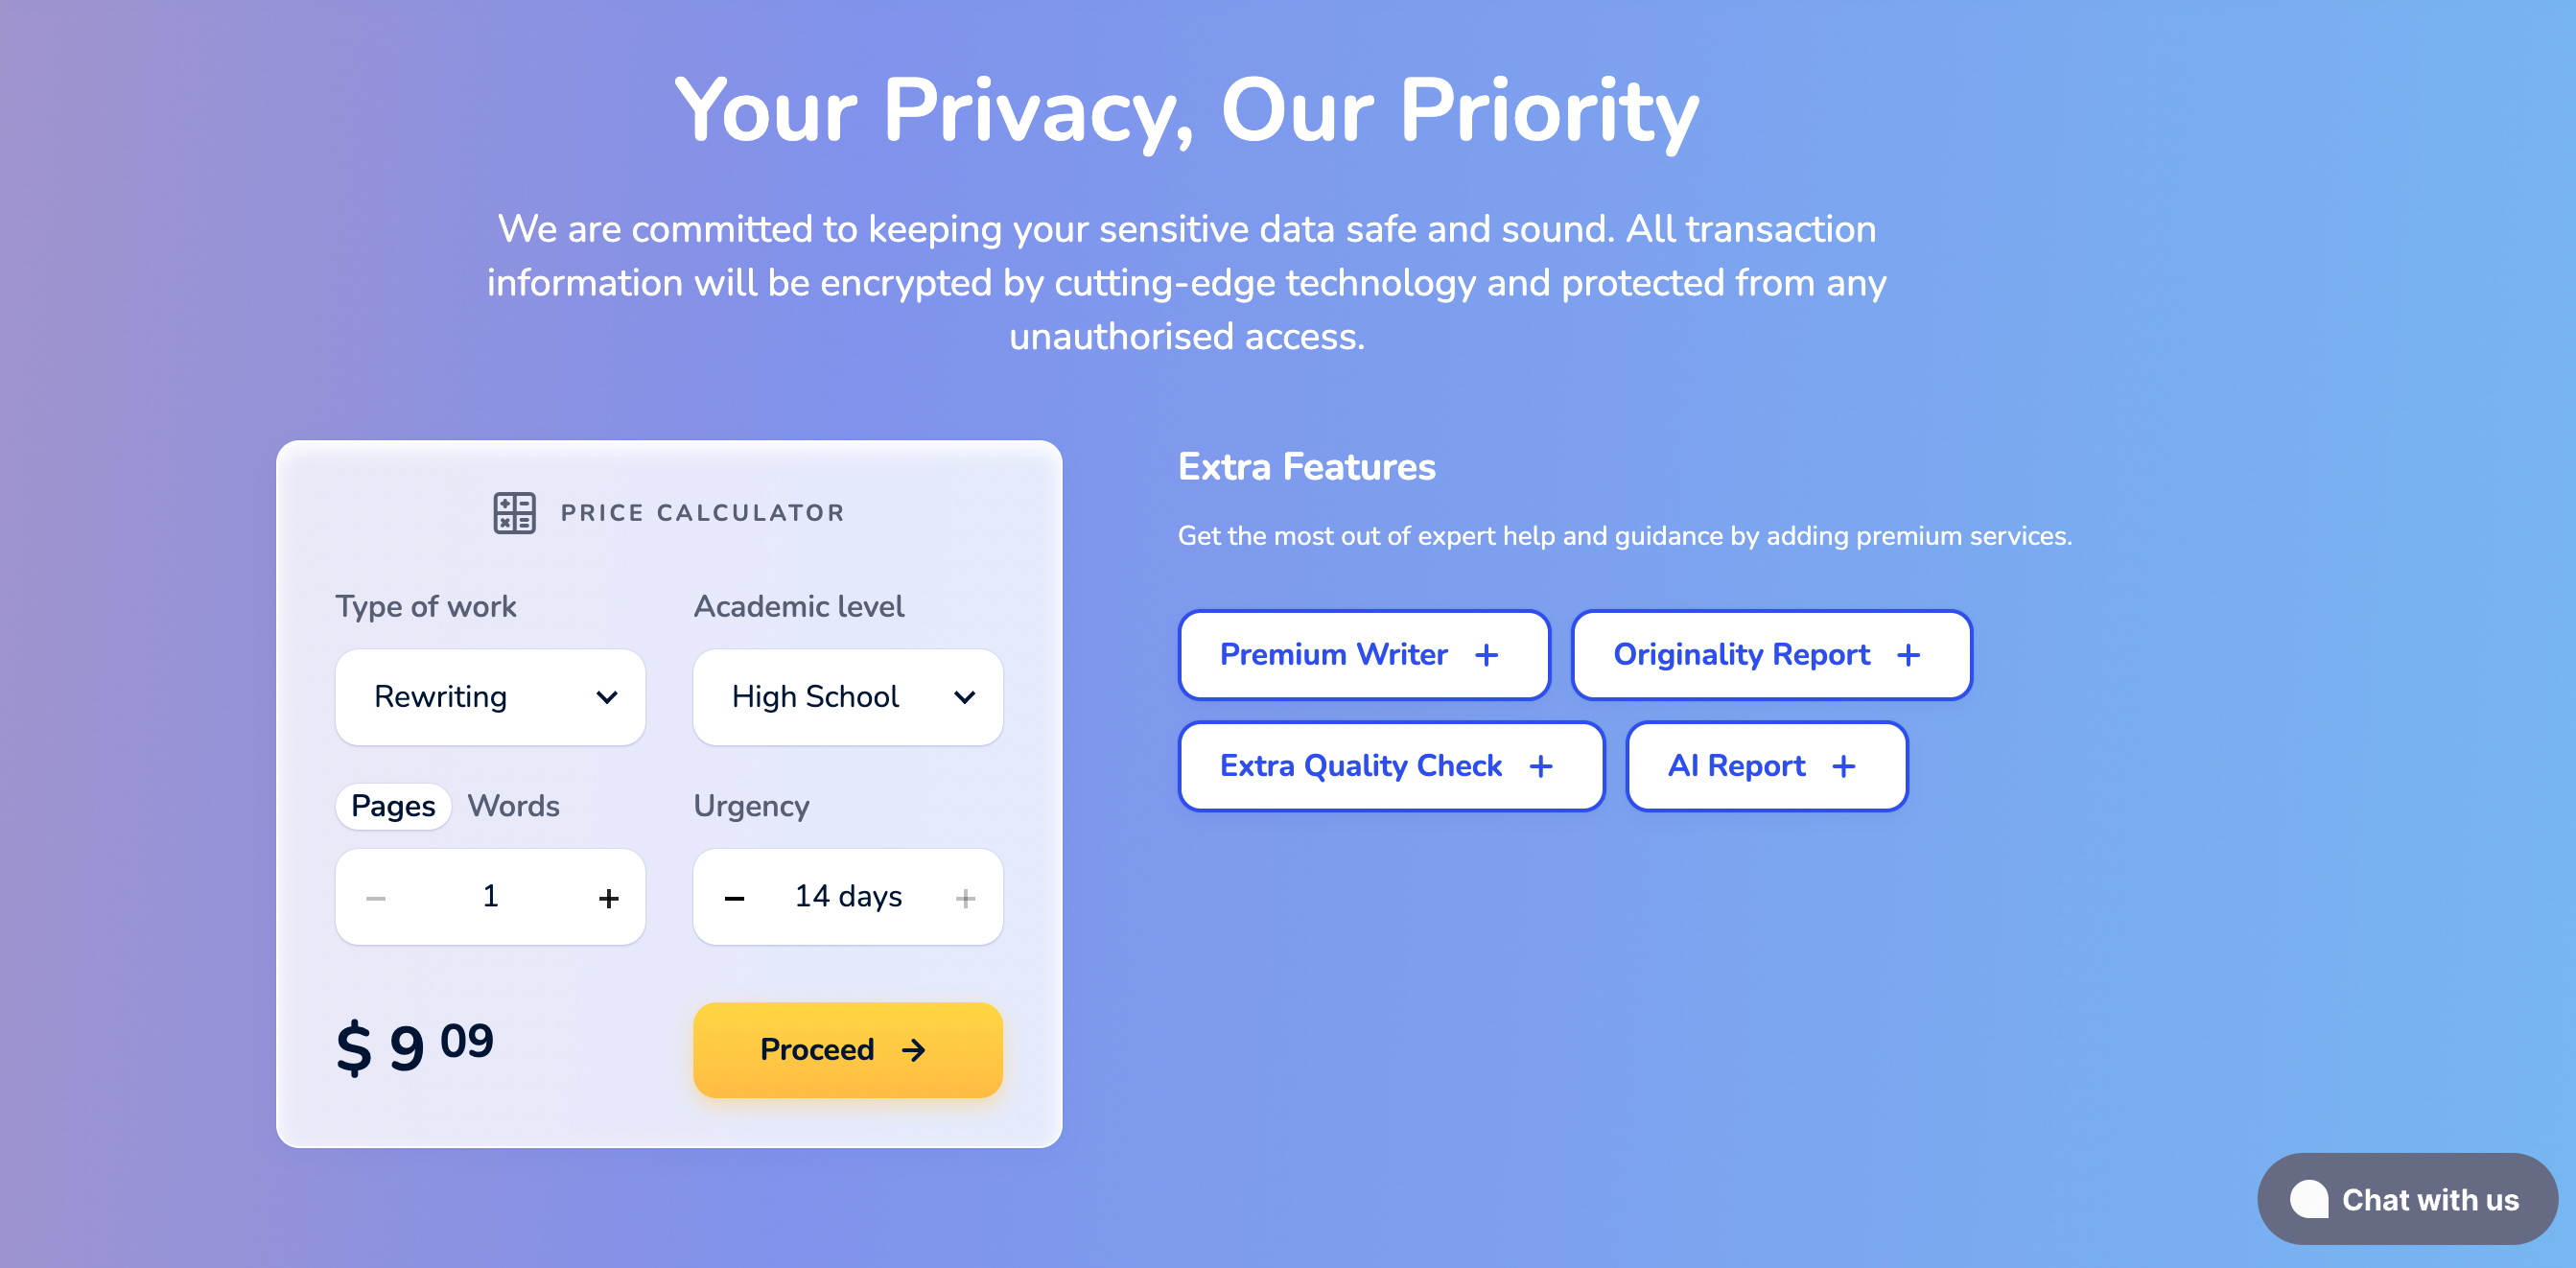This screenshot has height=1268, width=2576.
Task: Click the Originality Report plus icon
Action: [1910, 655]
